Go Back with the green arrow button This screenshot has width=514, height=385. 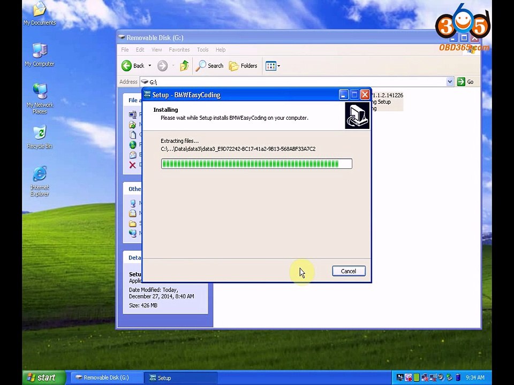[133, 66]
